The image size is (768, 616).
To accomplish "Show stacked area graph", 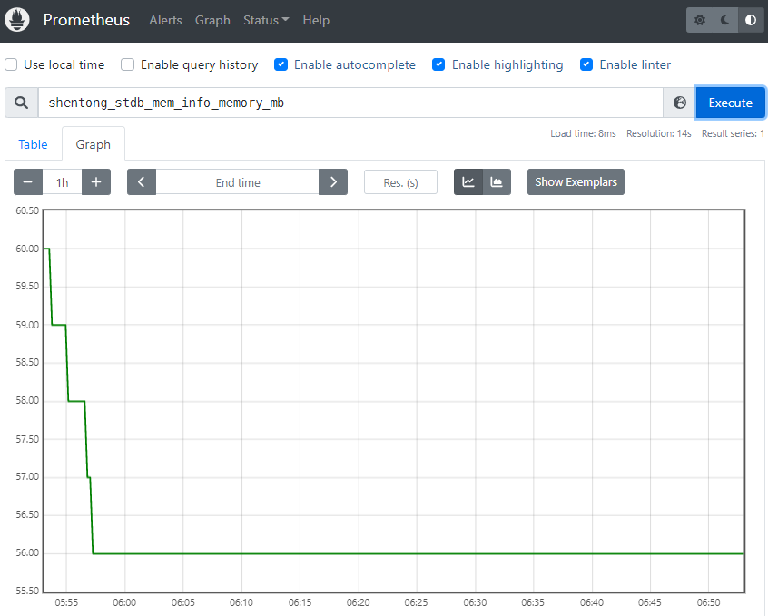I will pyautogui.click(x=497, y=182).
